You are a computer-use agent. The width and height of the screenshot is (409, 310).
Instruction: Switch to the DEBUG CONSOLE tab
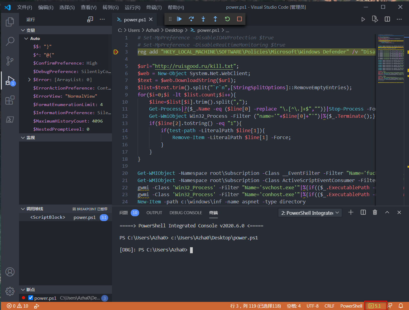[186, 213]
